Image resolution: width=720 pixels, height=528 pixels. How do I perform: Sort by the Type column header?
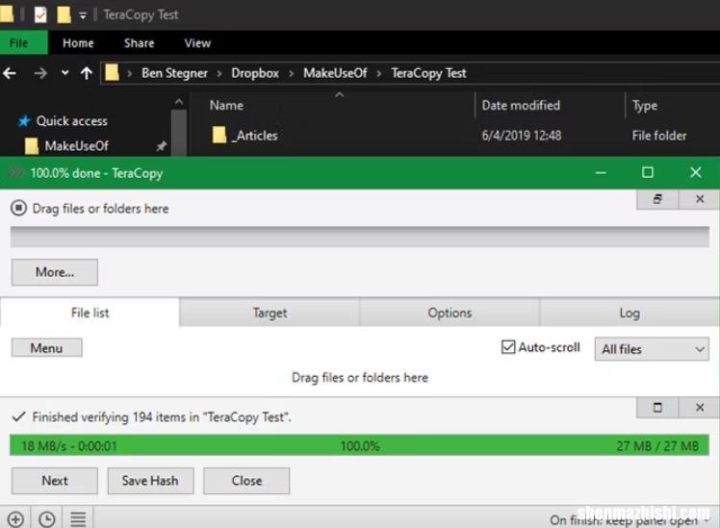coord(645,106)
